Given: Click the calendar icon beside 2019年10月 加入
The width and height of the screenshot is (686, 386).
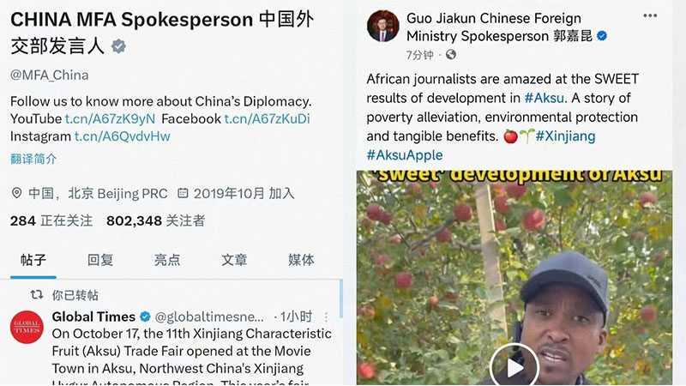Looking at the screenshot, I should [x=183, y=193].
